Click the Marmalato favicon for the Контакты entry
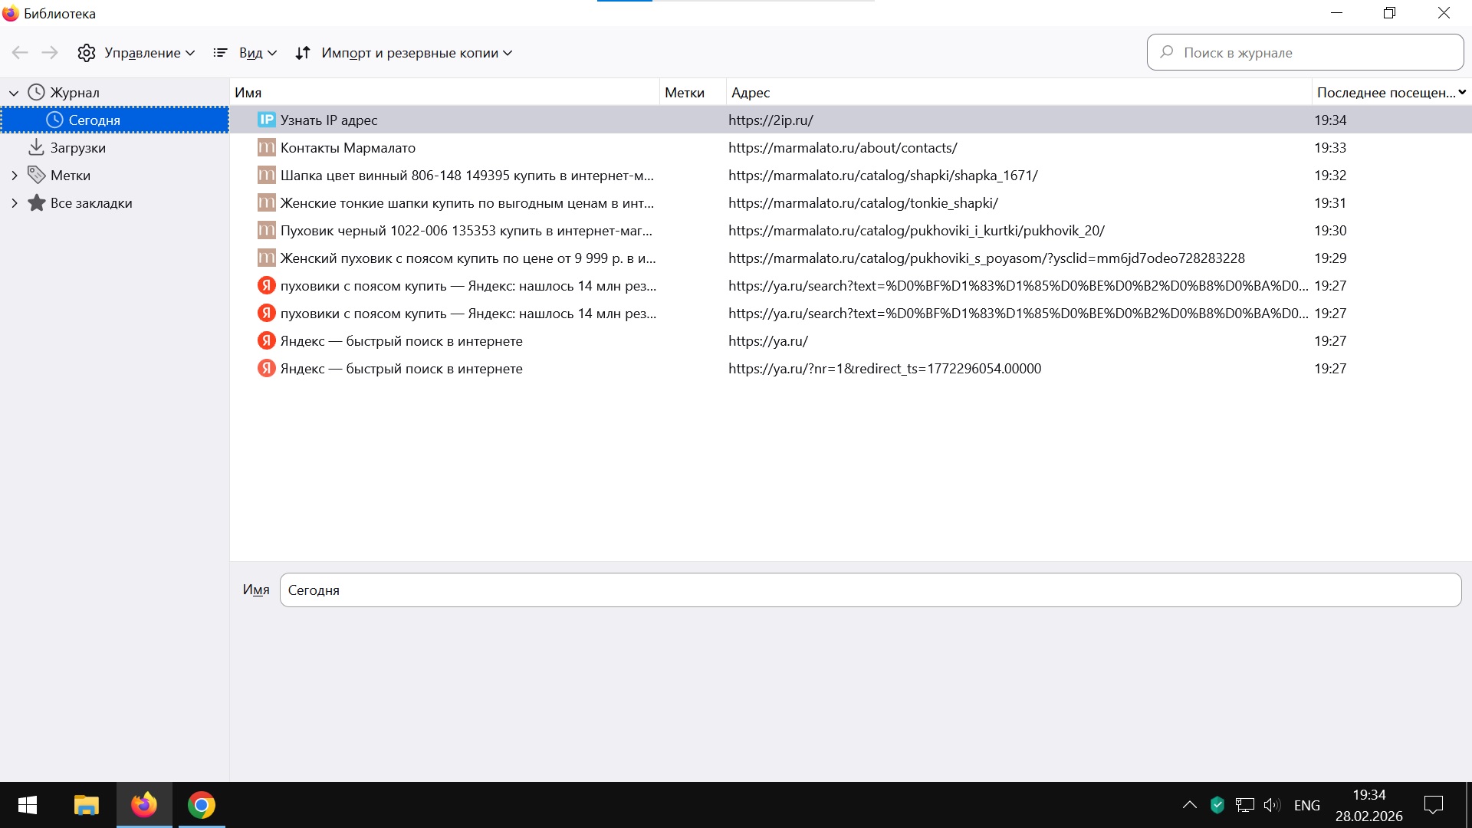The height and width of the screenshot is (828, 1472). pyautogui.click(x=266, y=147)
